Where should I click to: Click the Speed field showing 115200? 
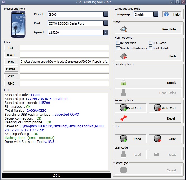78,32
